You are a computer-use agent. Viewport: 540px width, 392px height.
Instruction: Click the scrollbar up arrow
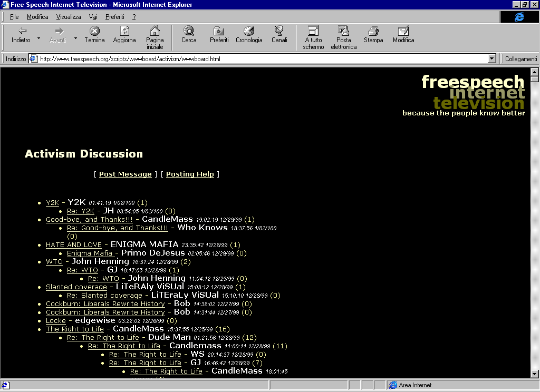coord(534,72)
